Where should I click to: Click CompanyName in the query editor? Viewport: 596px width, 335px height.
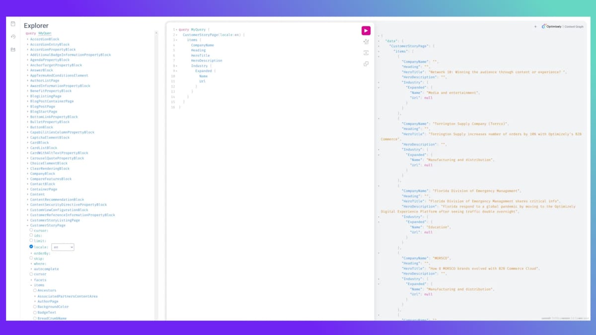click(x=203, y=45)
